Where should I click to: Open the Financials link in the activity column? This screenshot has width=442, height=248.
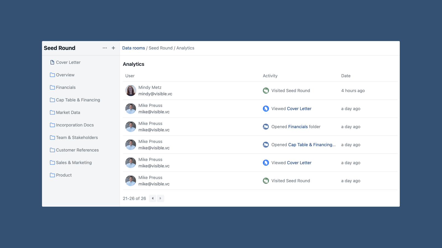[298, 127]
